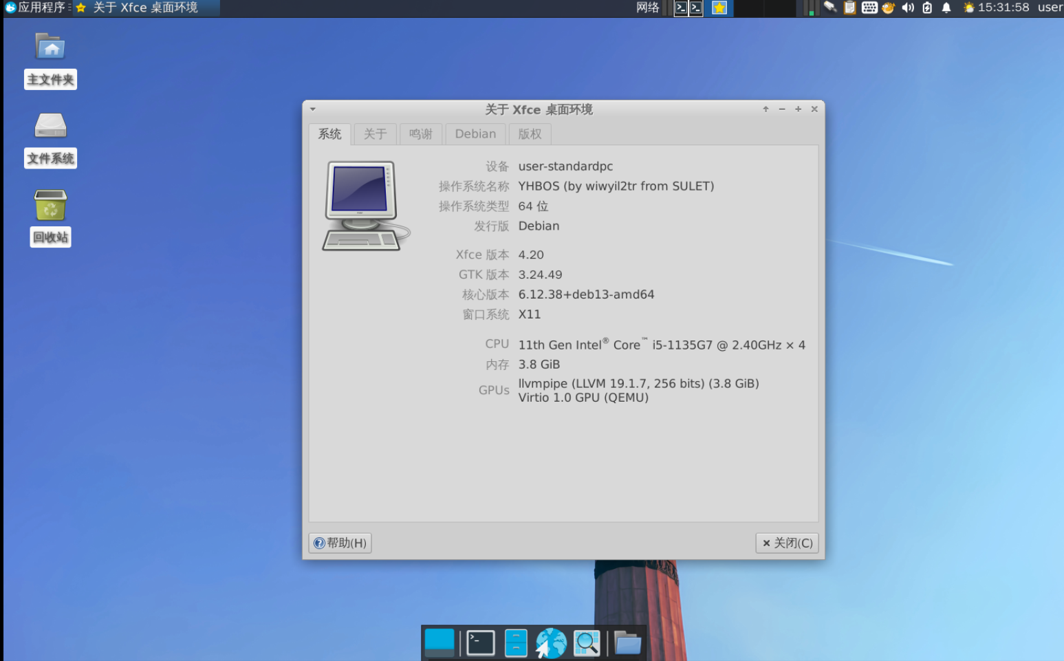Switch to the 版权 tab

pos(530,134)
